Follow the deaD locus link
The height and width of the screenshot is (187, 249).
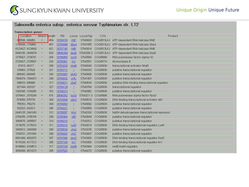74,53
